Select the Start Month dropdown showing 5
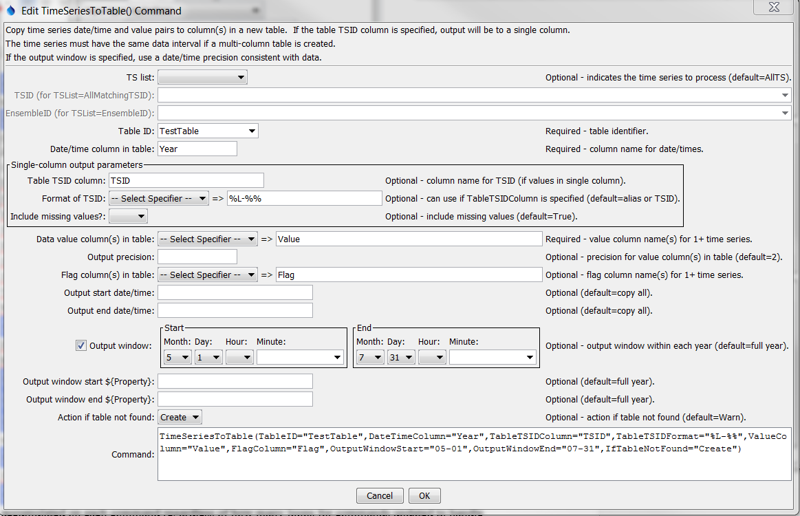The image size is (800, 516). [177, 357]
